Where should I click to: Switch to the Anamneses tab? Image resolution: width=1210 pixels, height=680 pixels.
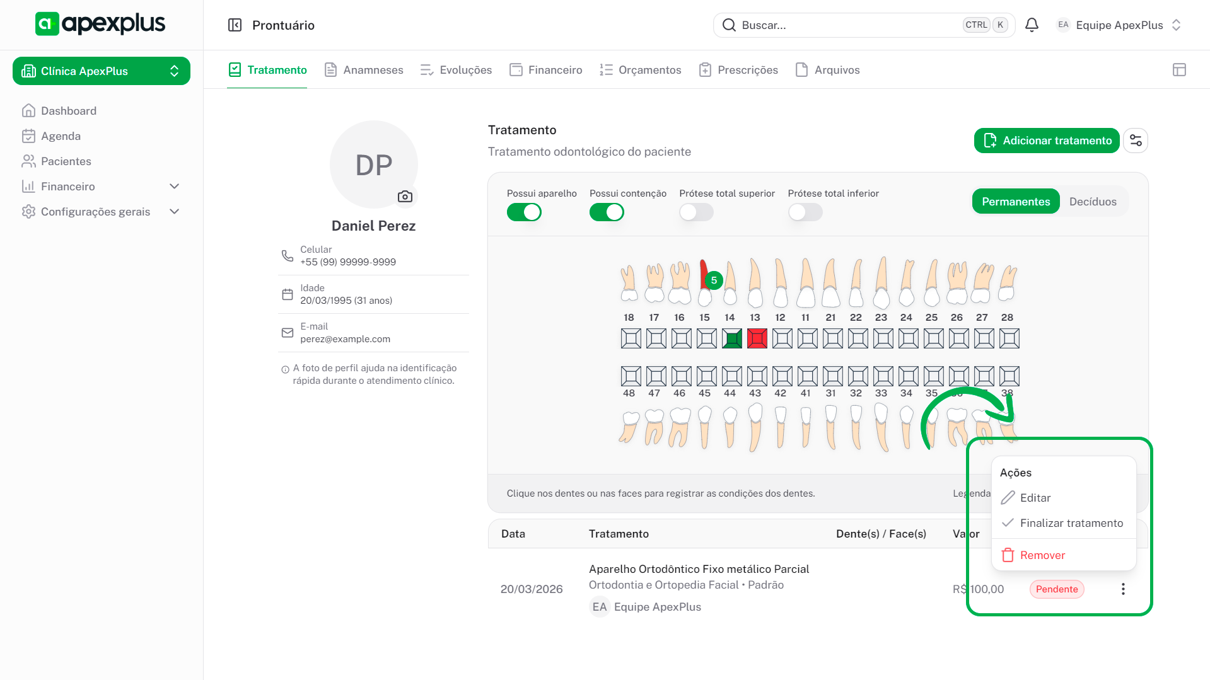coord(364,70)
